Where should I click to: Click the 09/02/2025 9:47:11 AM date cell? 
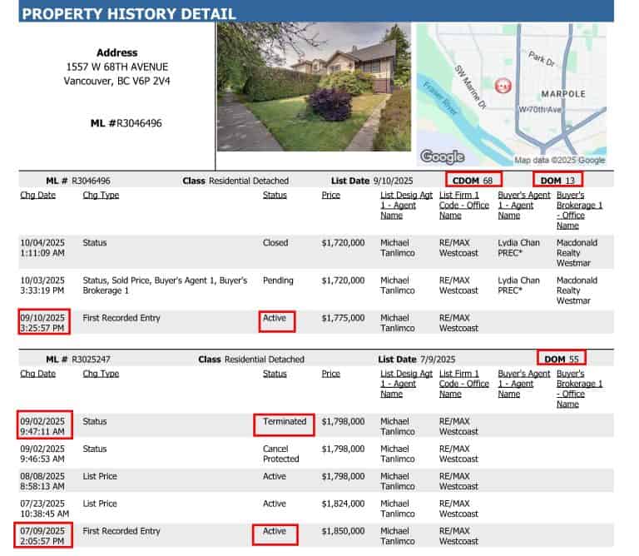(42, 426)
